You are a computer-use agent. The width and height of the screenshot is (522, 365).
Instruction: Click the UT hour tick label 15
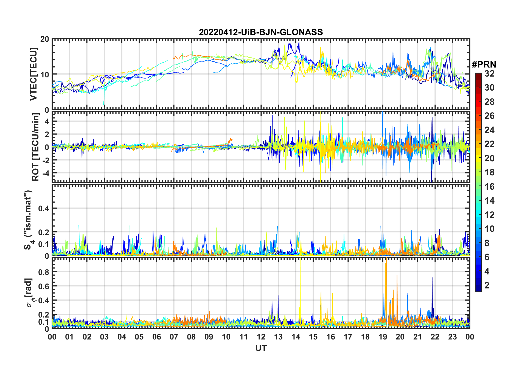[x=313, y=337]
